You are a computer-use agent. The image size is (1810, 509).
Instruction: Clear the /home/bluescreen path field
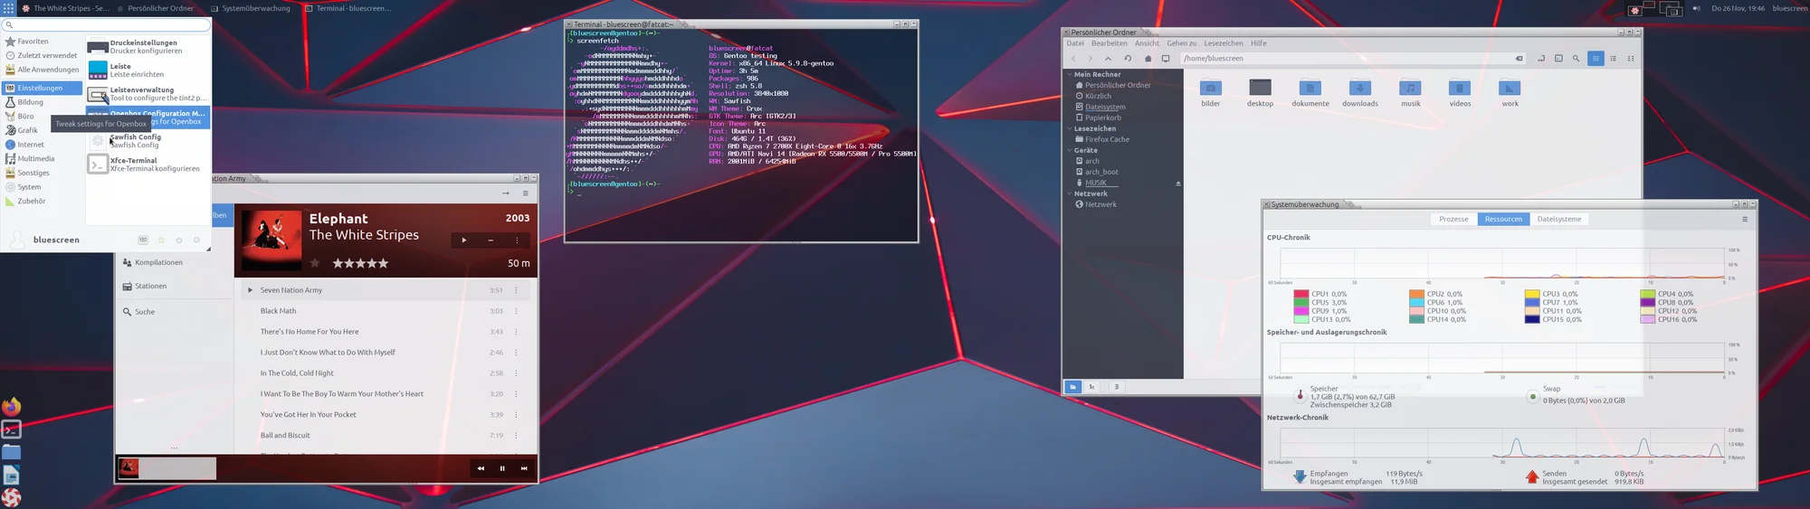[x=1519, y=59]
